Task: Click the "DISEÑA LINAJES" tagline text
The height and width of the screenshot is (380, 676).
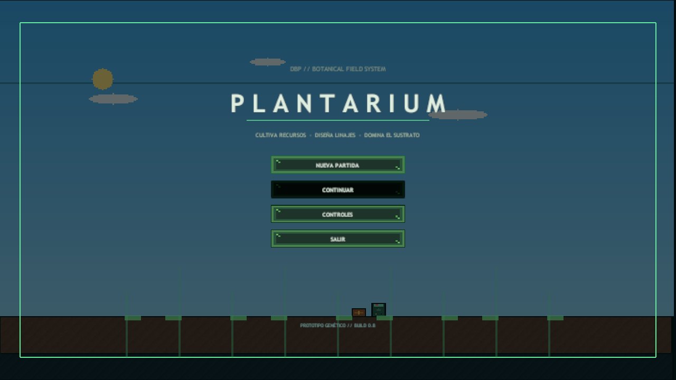Action: [x=335, y=135]
